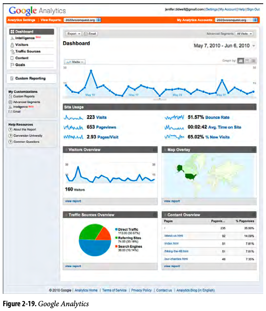Image resolution: width=266 pixels, height=311 pixels.
Task: Click the Visitors person icon
Action: click(x=12, y=45)
